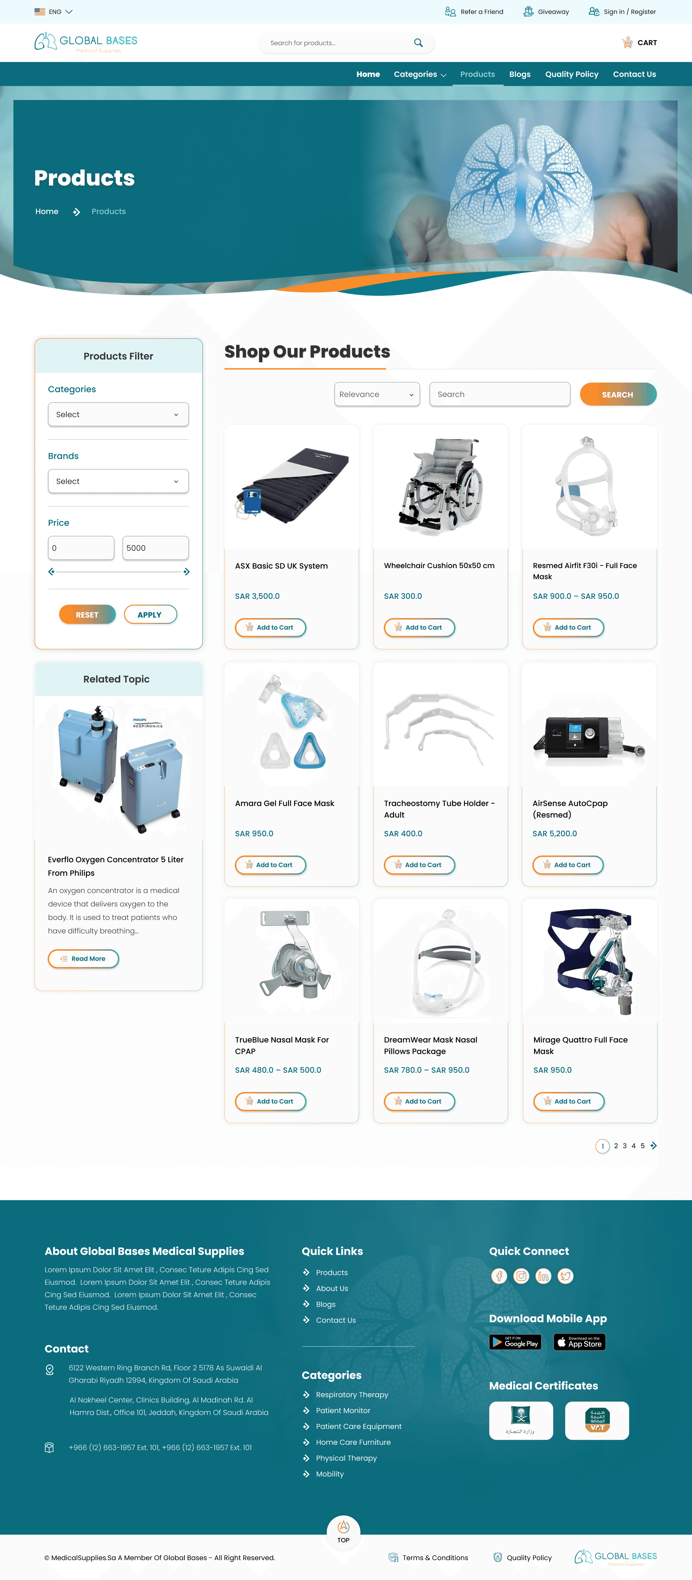692x1580 pixels.
Task: Open the Google Play download badge
Action: [x=515, y=1342]
